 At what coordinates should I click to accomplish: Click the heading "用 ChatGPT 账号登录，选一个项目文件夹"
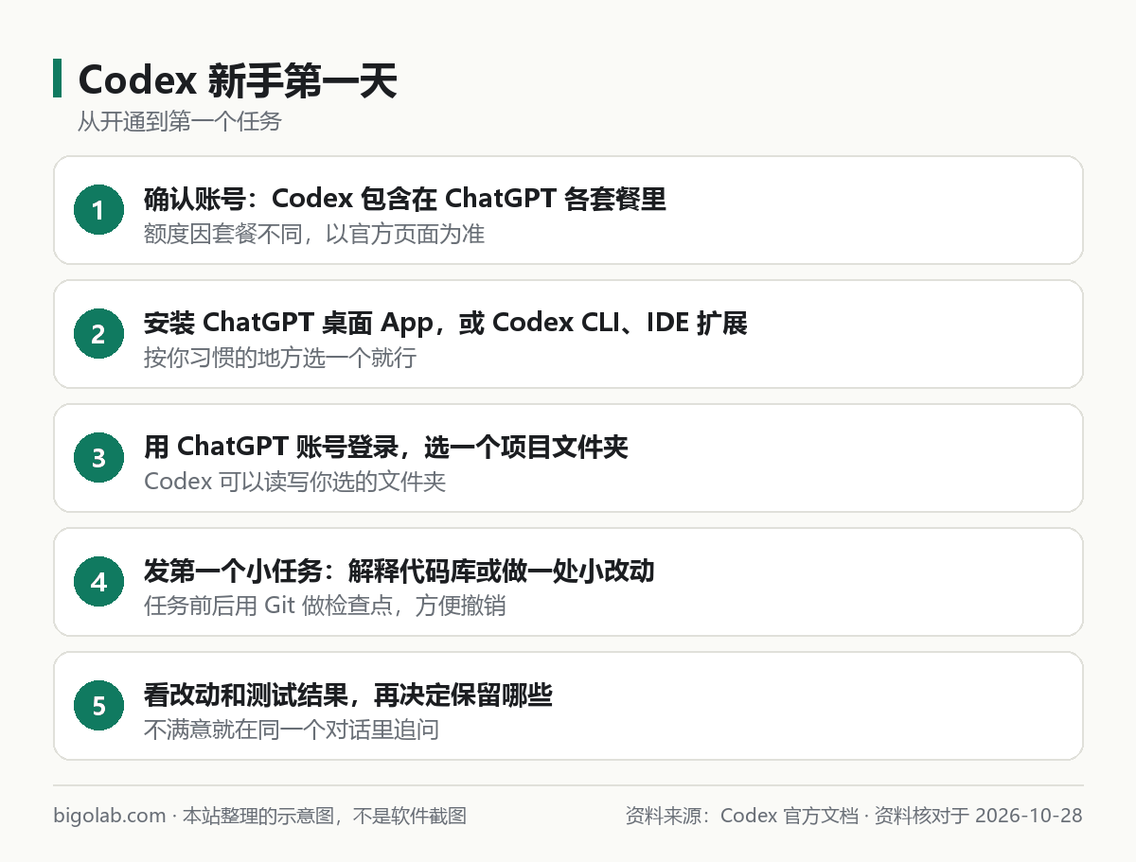386,447
